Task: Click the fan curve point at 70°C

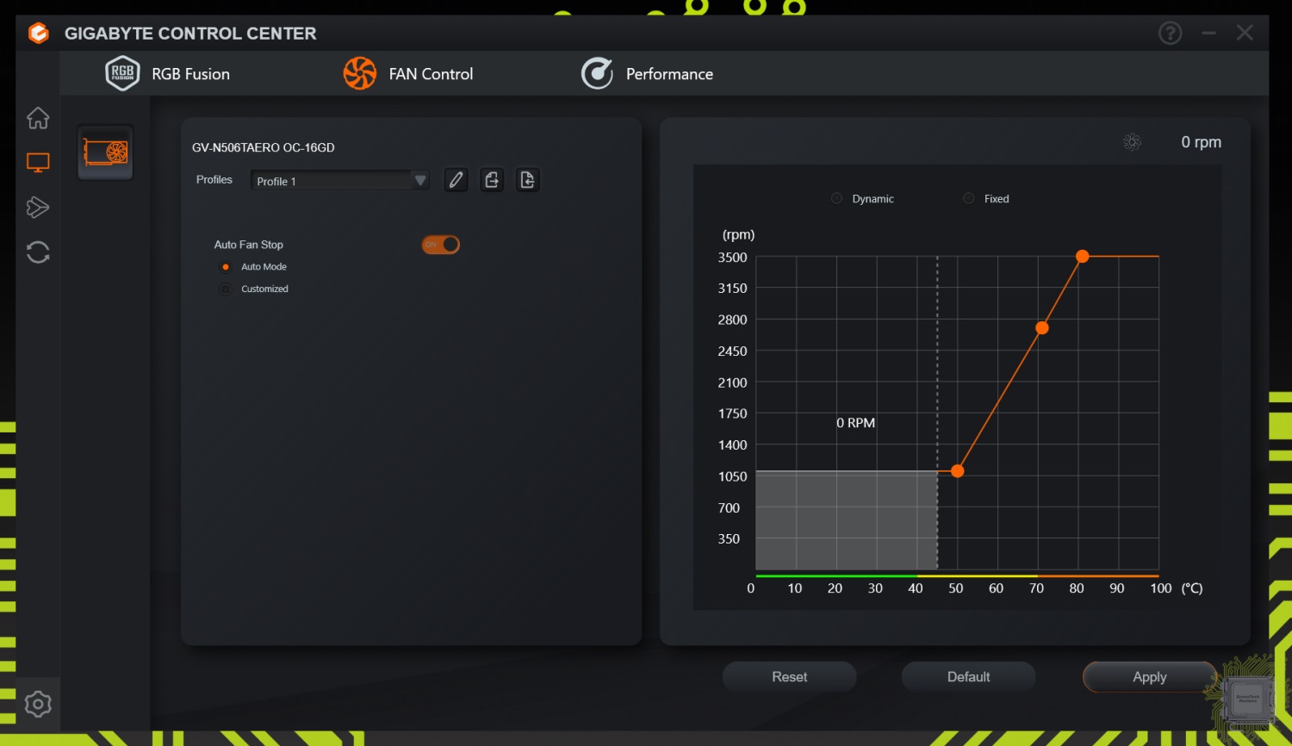Action: click(1042, 328)
